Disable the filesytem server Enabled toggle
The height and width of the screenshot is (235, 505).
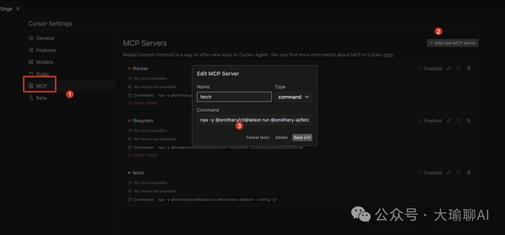click(430, 121)
